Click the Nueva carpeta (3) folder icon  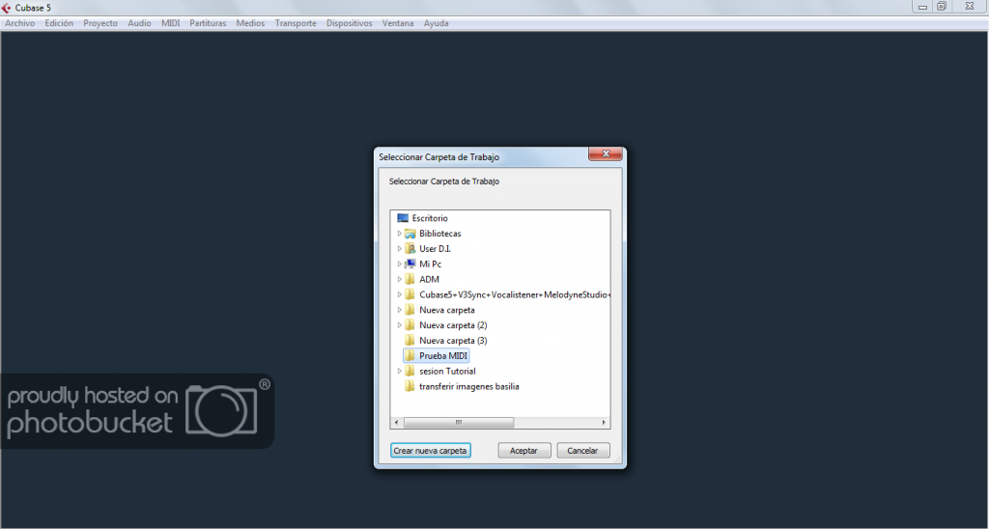(x=410, y=341)
